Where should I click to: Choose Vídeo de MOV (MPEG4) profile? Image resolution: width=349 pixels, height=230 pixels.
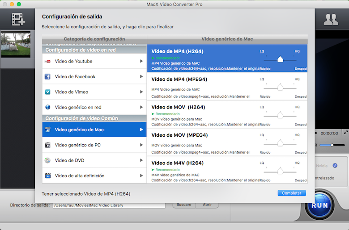(x=227, y=142)
